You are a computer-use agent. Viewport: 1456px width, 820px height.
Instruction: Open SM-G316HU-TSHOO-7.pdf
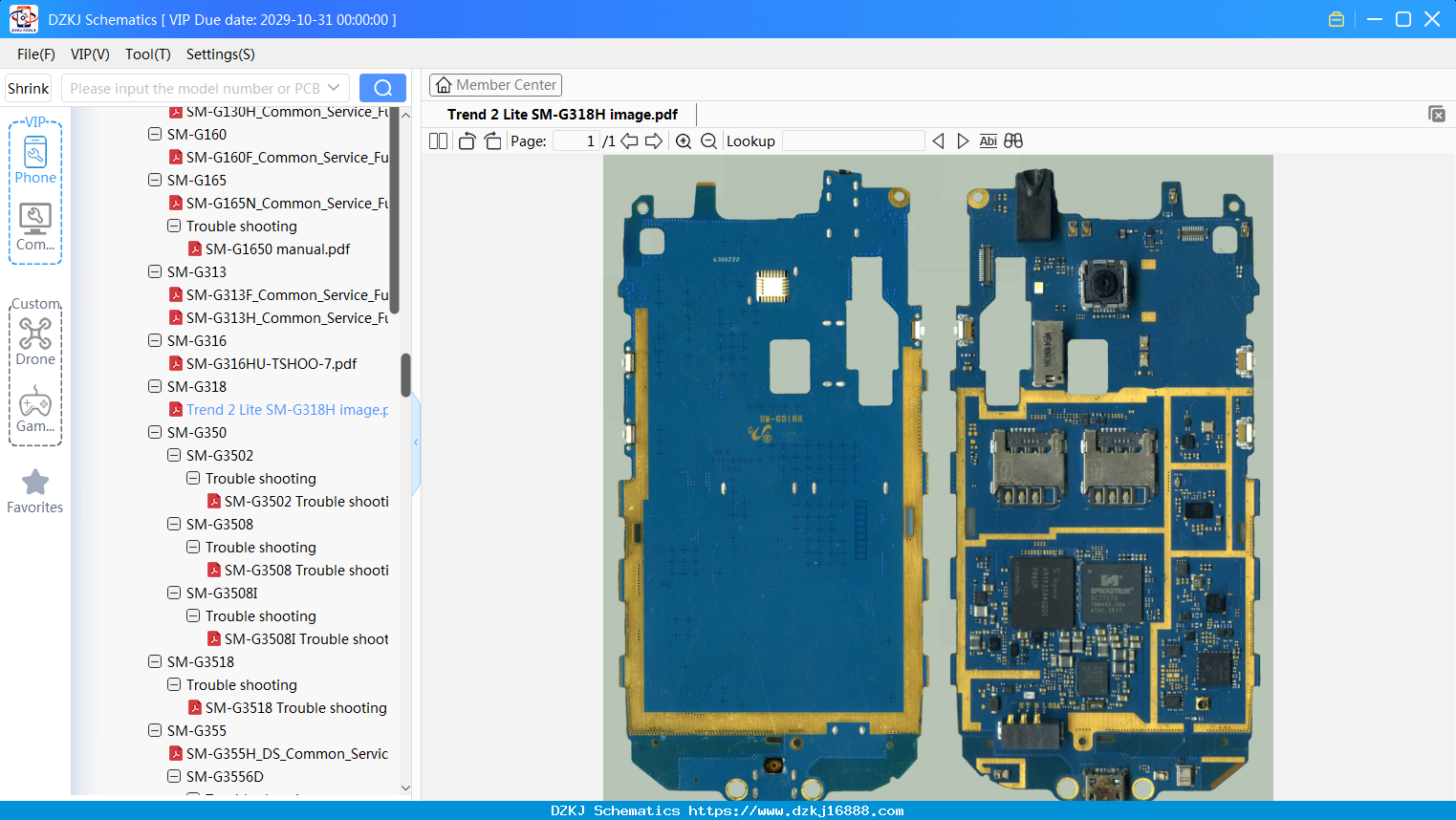263,363
